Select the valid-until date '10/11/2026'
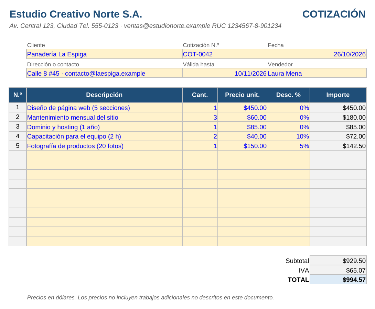 point(225,73)
